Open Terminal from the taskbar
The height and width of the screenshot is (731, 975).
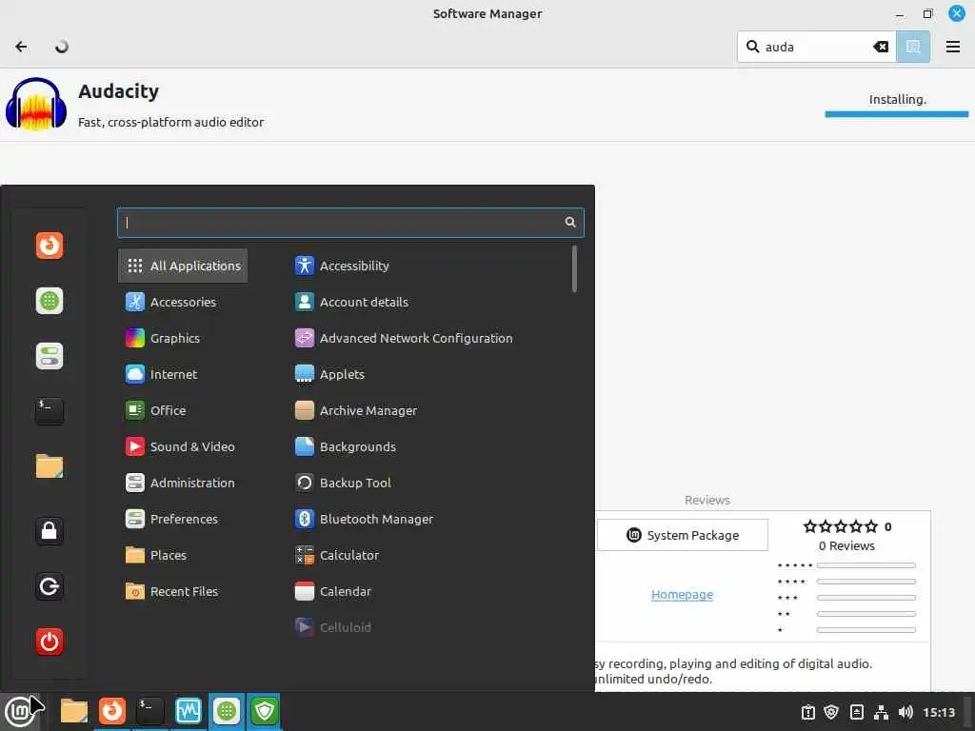pyautogui.click(x=149, y=710)
